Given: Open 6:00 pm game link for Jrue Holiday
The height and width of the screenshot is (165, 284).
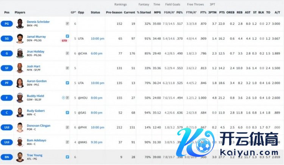Looking at the screenshot, I should [x=97, y=54].
